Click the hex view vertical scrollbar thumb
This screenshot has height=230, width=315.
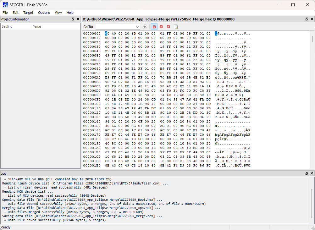click(312, 39)
